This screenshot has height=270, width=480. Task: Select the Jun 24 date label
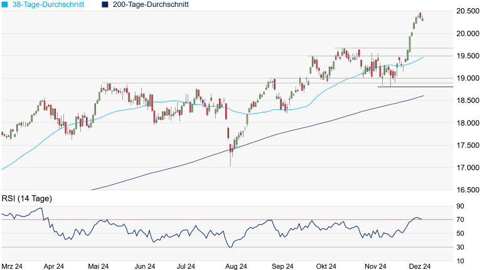(x=145, y=266)
